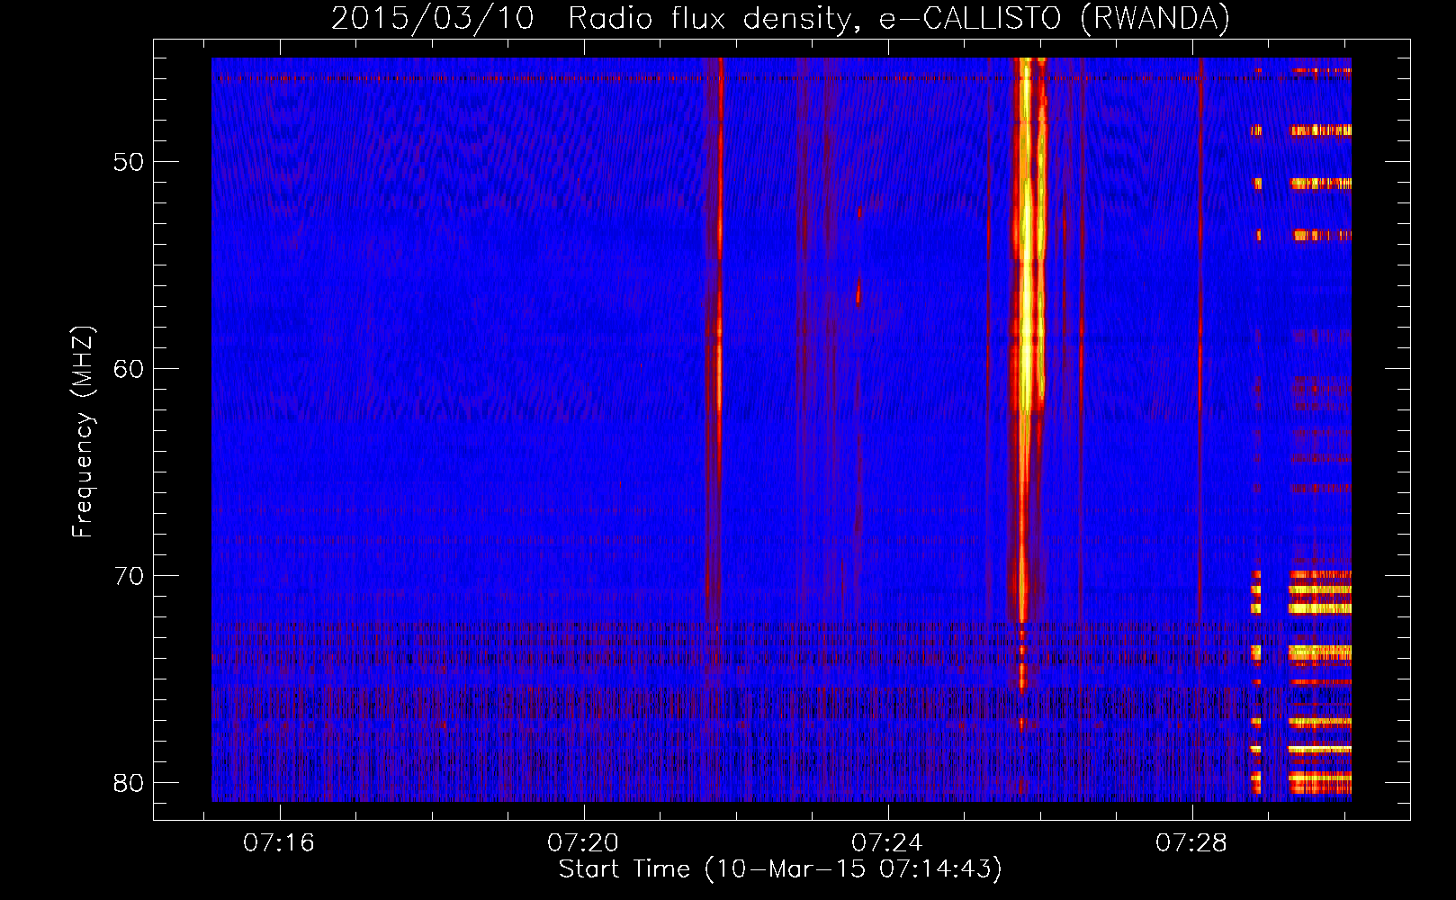Click the 07:28 time tick label
Image resolution: width=1456 pixels, height=900 pixels.
(1191, 843)
